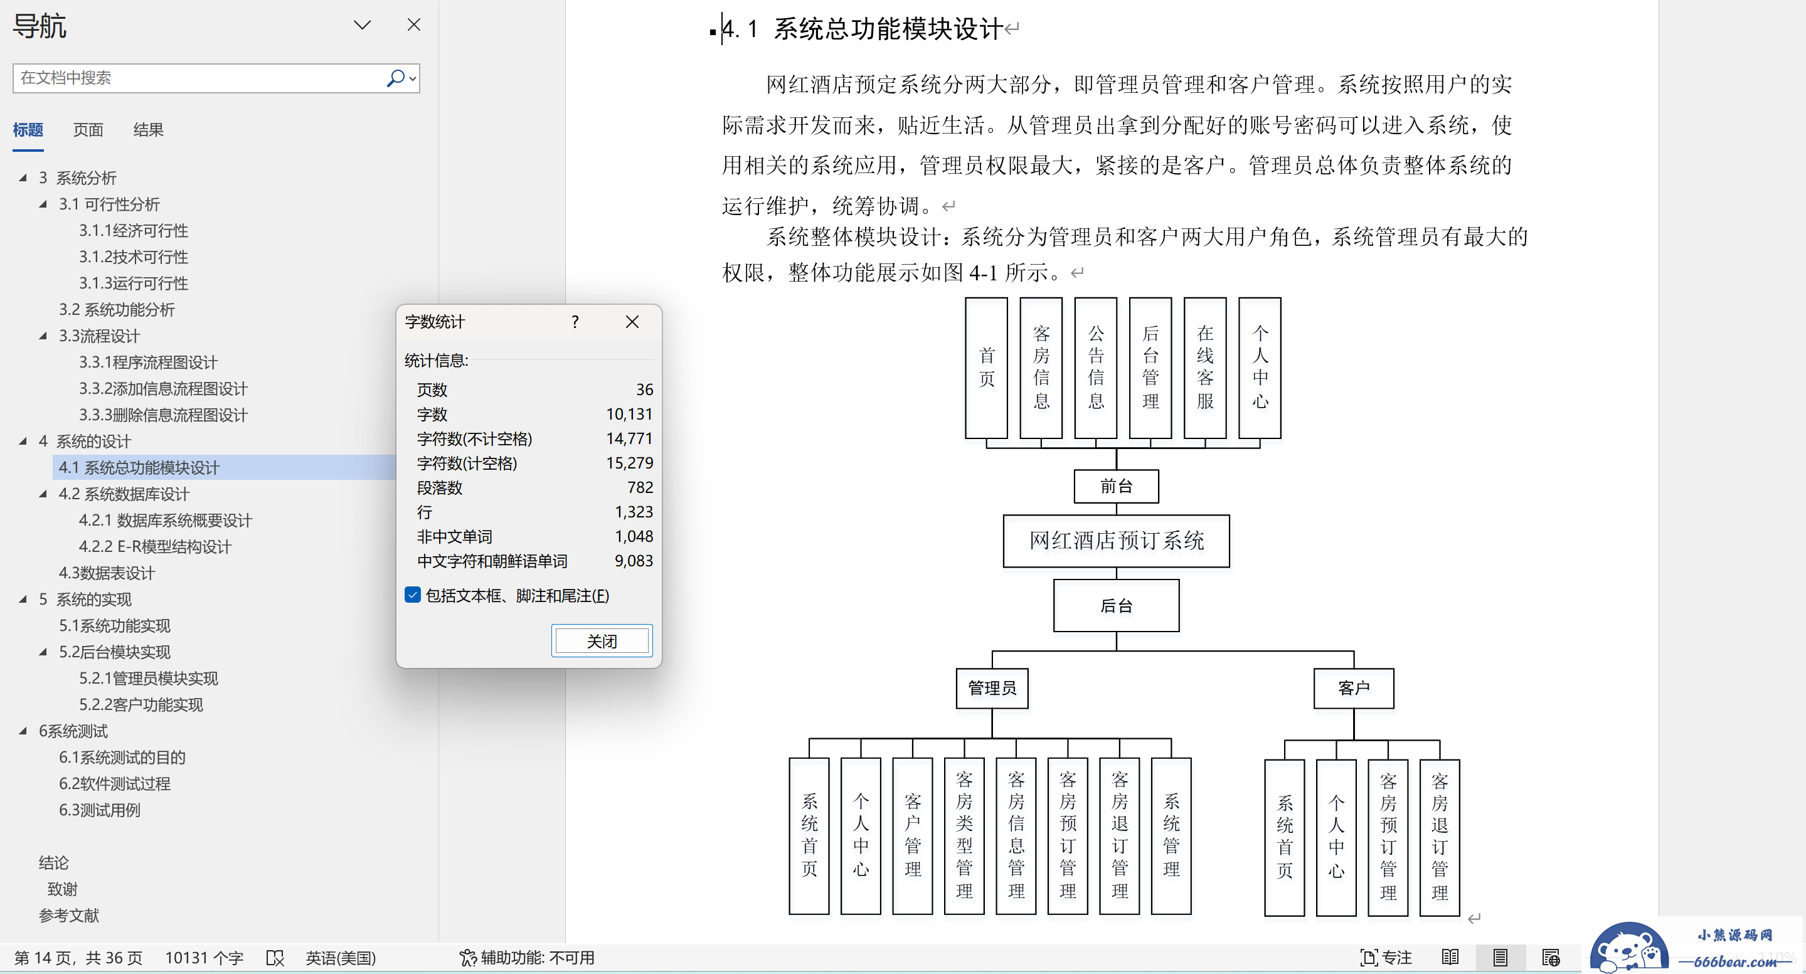Go to heading 4.3数据表设计

click(x=107, y=573)
